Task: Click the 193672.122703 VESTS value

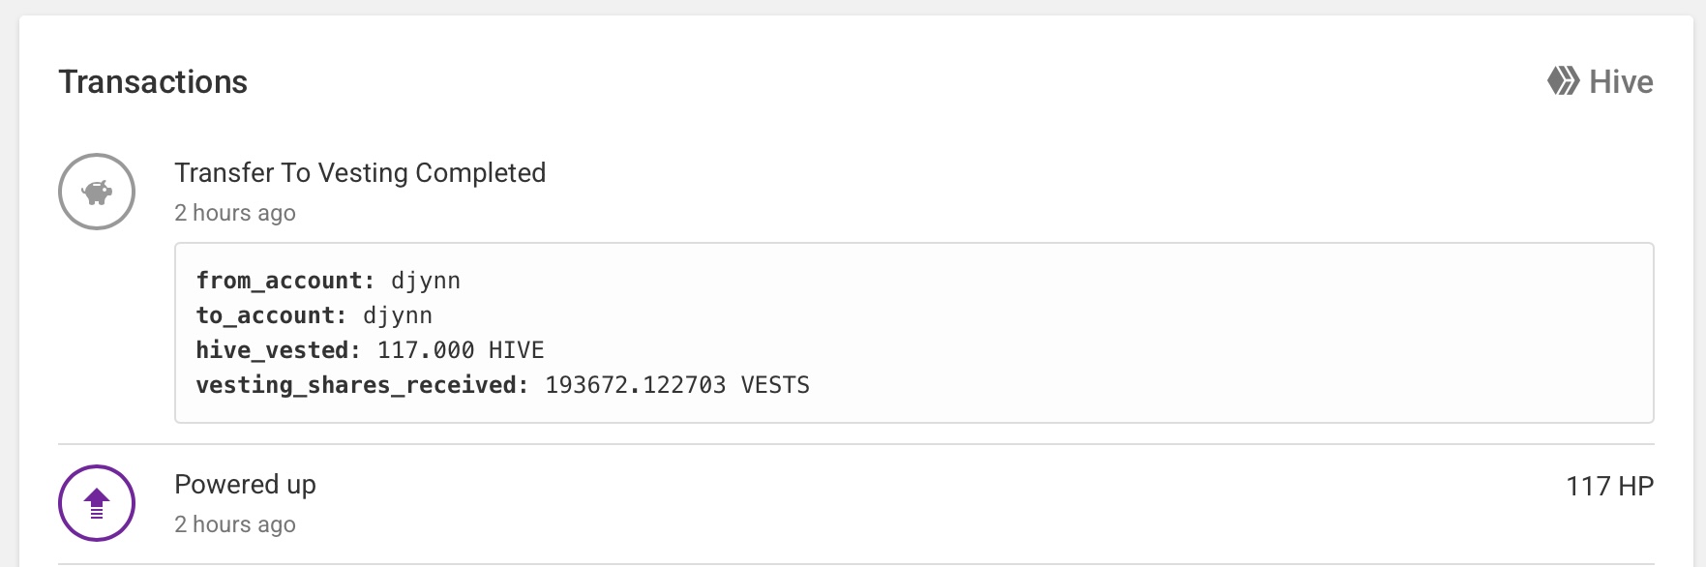Action: click(677, 385)
